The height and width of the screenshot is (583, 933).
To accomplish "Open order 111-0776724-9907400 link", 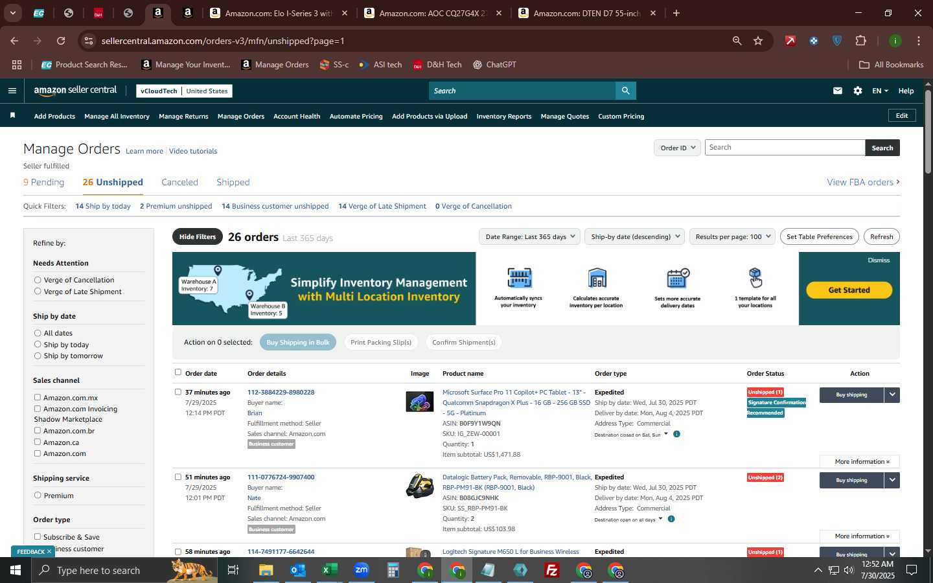I will 281,477.
